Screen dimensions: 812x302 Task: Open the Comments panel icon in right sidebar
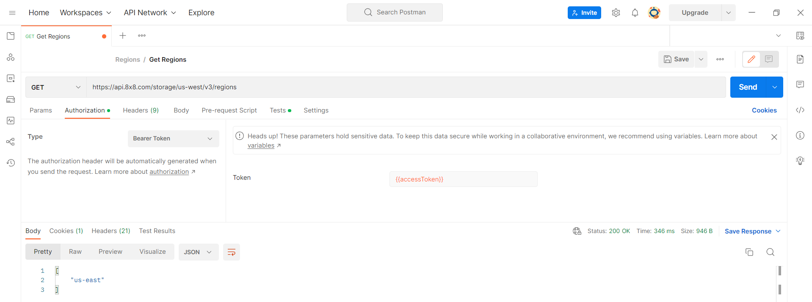pyautogui.click(x=800, y=85)
